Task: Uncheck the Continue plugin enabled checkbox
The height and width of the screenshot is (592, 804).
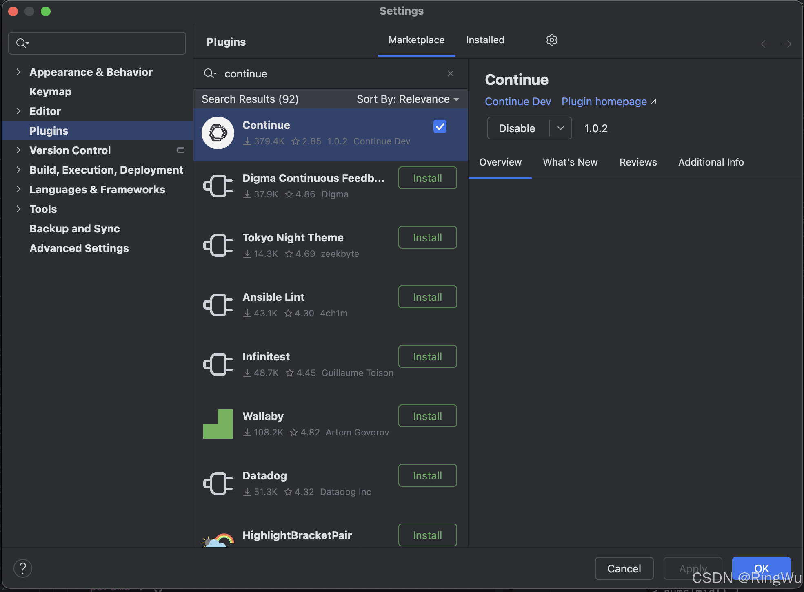Action: (440, 126)
